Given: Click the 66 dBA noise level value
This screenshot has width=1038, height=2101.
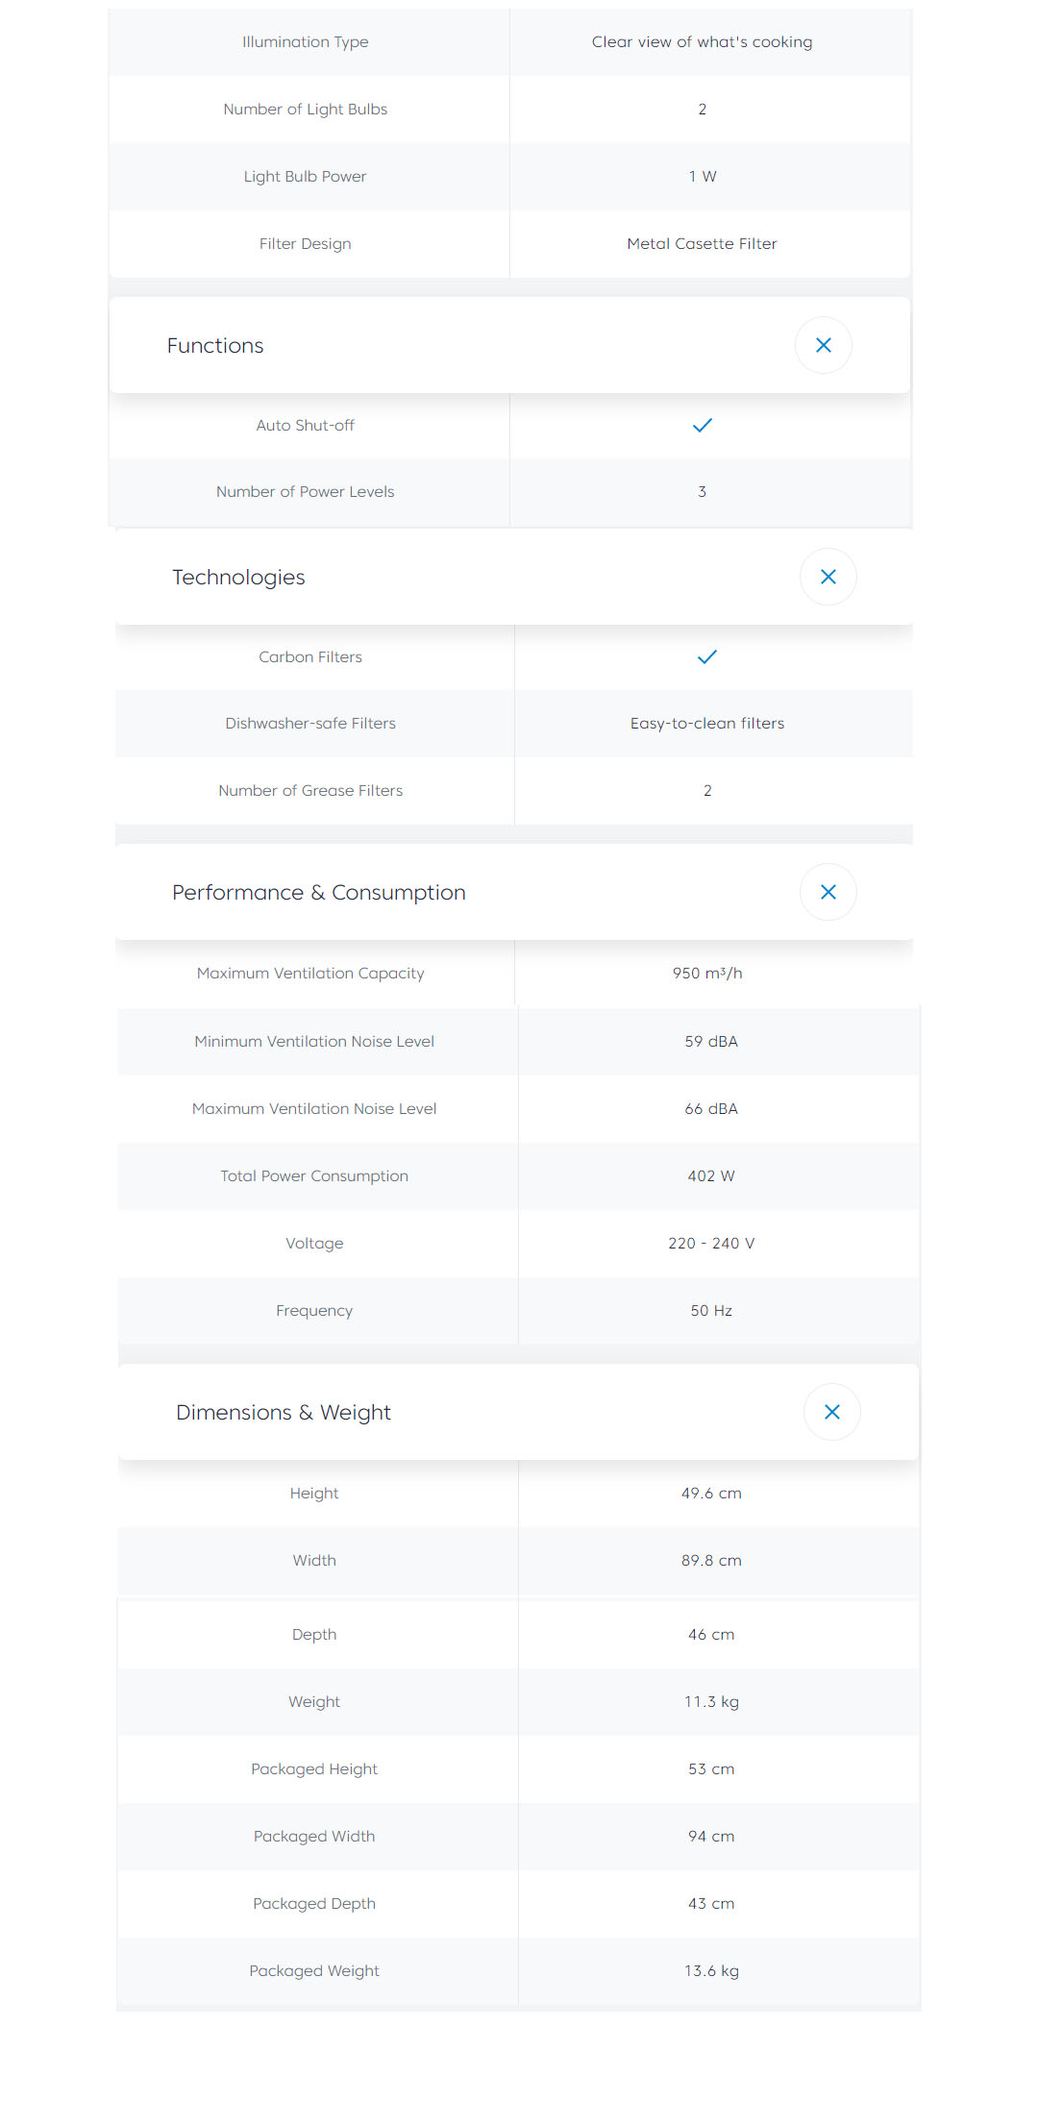Looking at the screenshot, I should click(711, 1109).
